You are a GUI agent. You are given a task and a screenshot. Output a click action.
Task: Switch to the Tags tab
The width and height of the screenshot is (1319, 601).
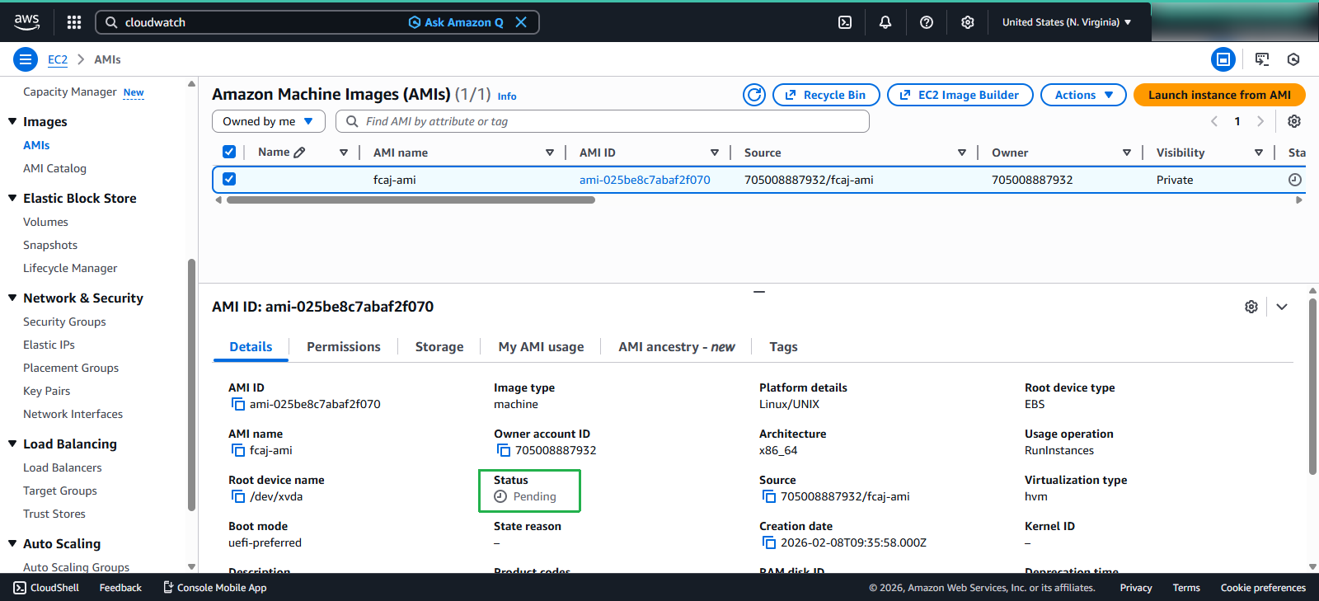click(783, 347)
